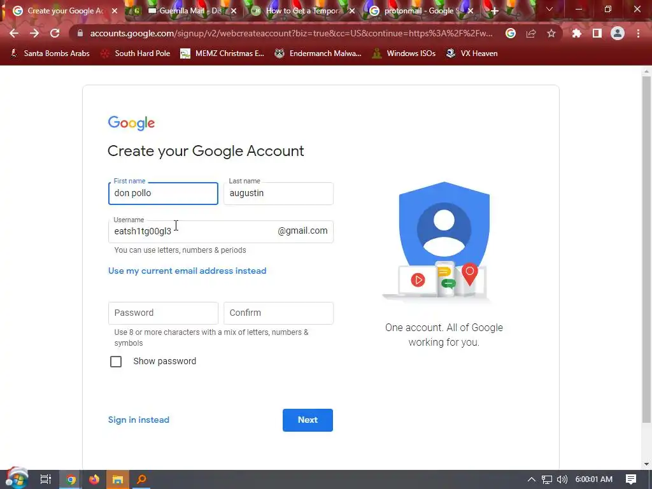Click the Last name field

point(278,194)
